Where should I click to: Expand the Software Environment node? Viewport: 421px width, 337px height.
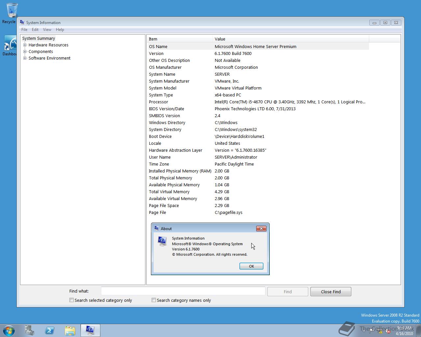pyautogui.click(x=25, y=58)
